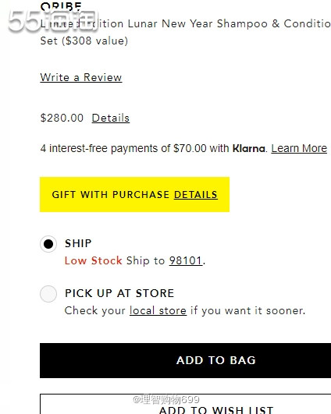
Task: Click the PICK UP AT STORE label
Action: (x=119, y=293)
